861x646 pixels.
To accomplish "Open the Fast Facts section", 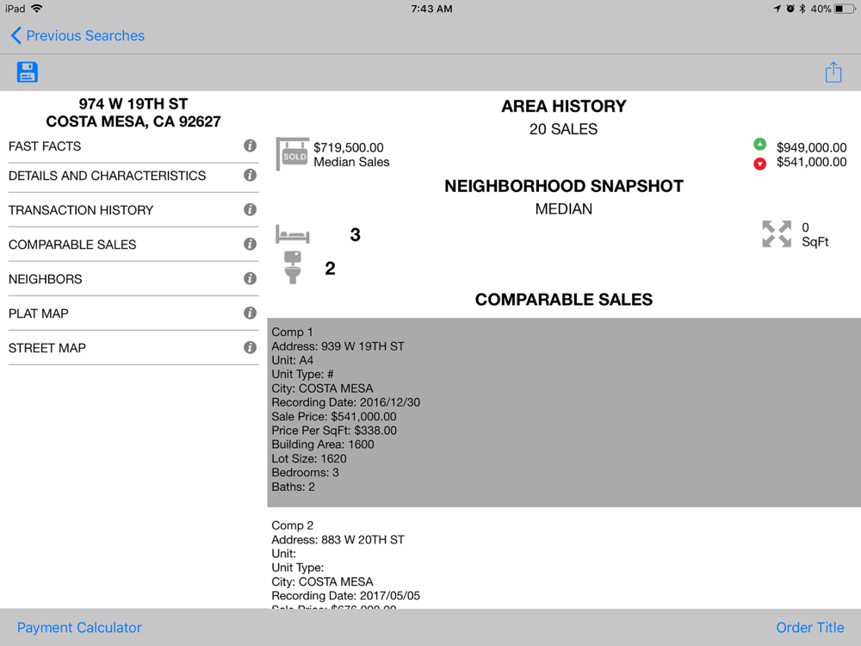I will (45, 146).
